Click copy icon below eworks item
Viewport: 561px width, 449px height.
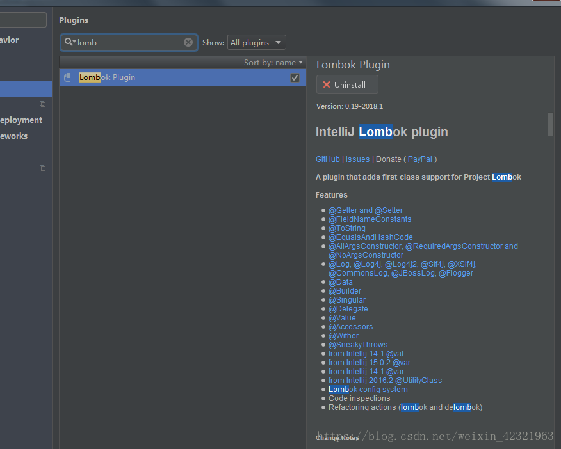pos(42,168)
